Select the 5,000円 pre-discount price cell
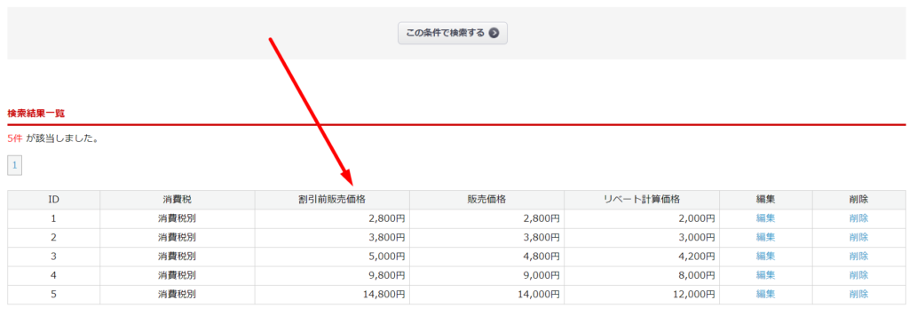 [x=332, y=257]
